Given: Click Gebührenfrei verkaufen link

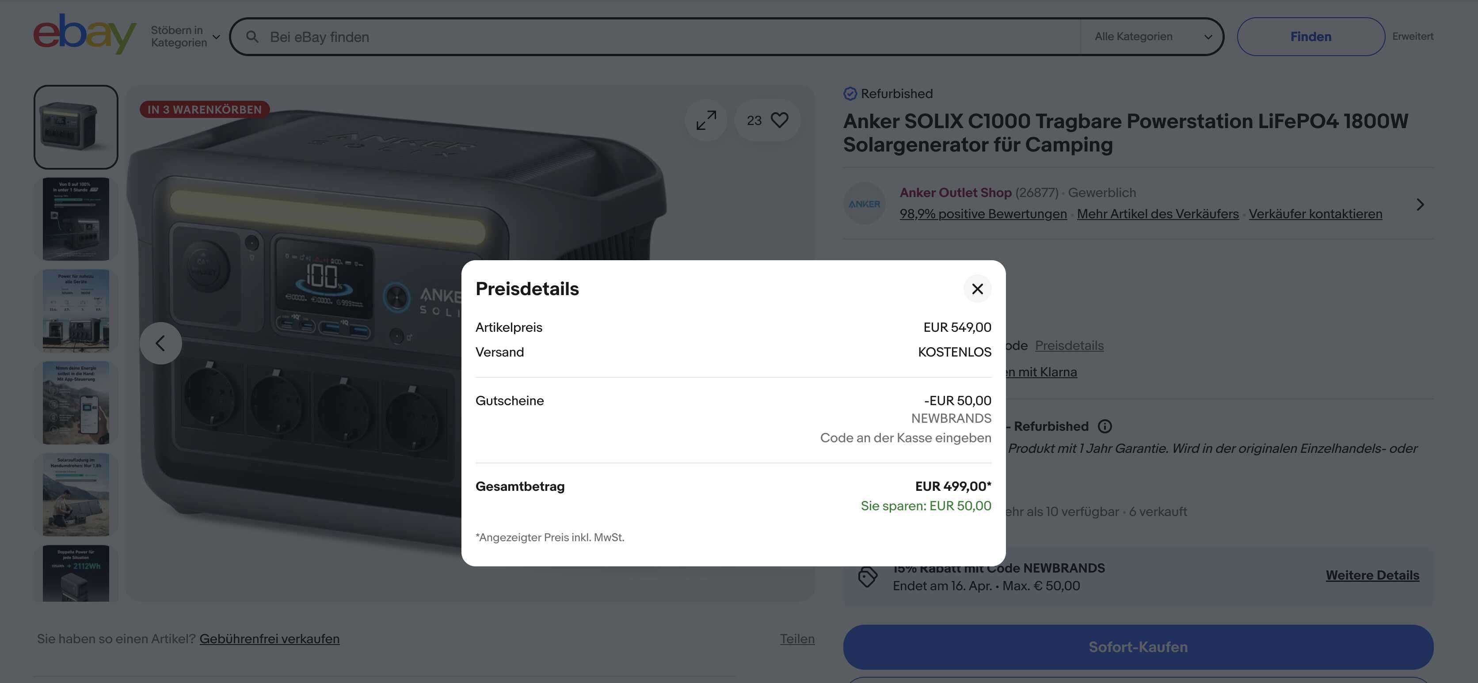Looking at the screenshot, I should click(x=269, y=638).
